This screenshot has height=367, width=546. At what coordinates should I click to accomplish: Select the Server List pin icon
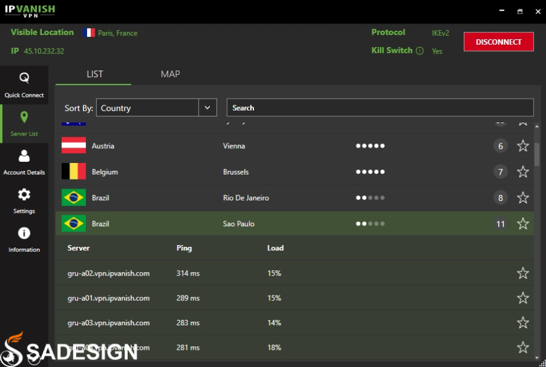(x=24, y=118)
